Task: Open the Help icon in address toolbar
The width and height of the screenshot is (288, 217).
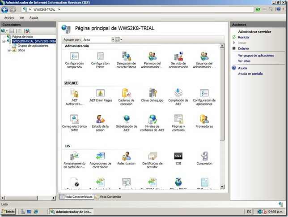Action: pos(279,9)
